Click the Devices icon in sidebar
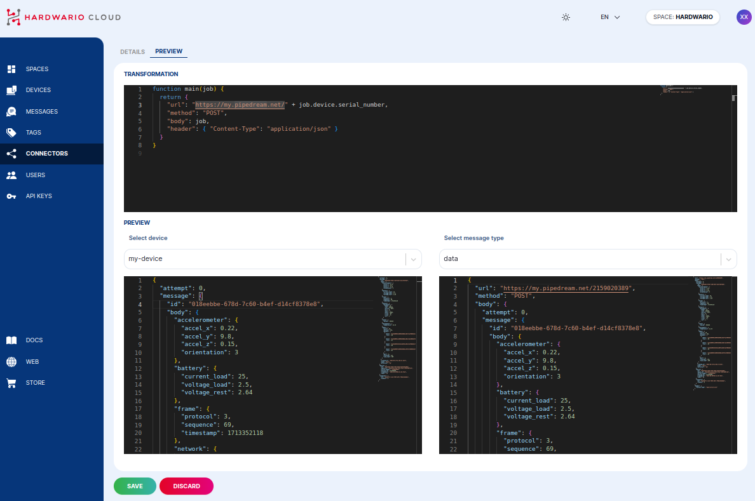Image resolution: width=755 pixels, height=501 pixels. click(x=11, y=90)
